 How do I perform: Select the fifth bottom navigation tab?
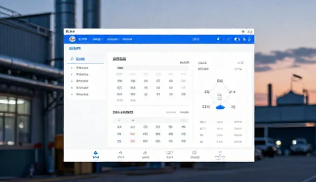tap(195, 155)
